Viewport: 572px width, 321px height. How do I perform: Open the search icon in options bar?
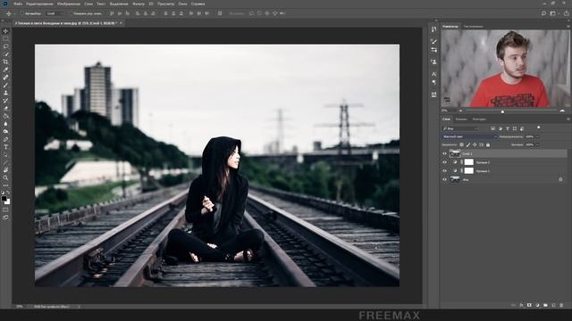click(543, 13)
